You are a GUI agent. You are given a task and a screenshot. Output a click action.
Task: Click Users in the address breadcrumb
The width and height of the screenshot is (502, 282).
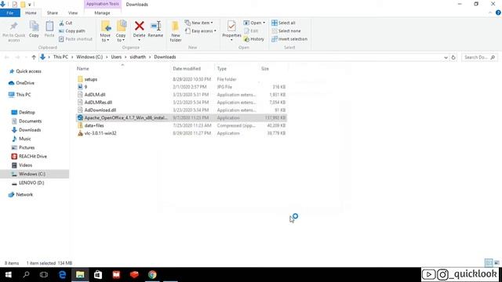116,57
